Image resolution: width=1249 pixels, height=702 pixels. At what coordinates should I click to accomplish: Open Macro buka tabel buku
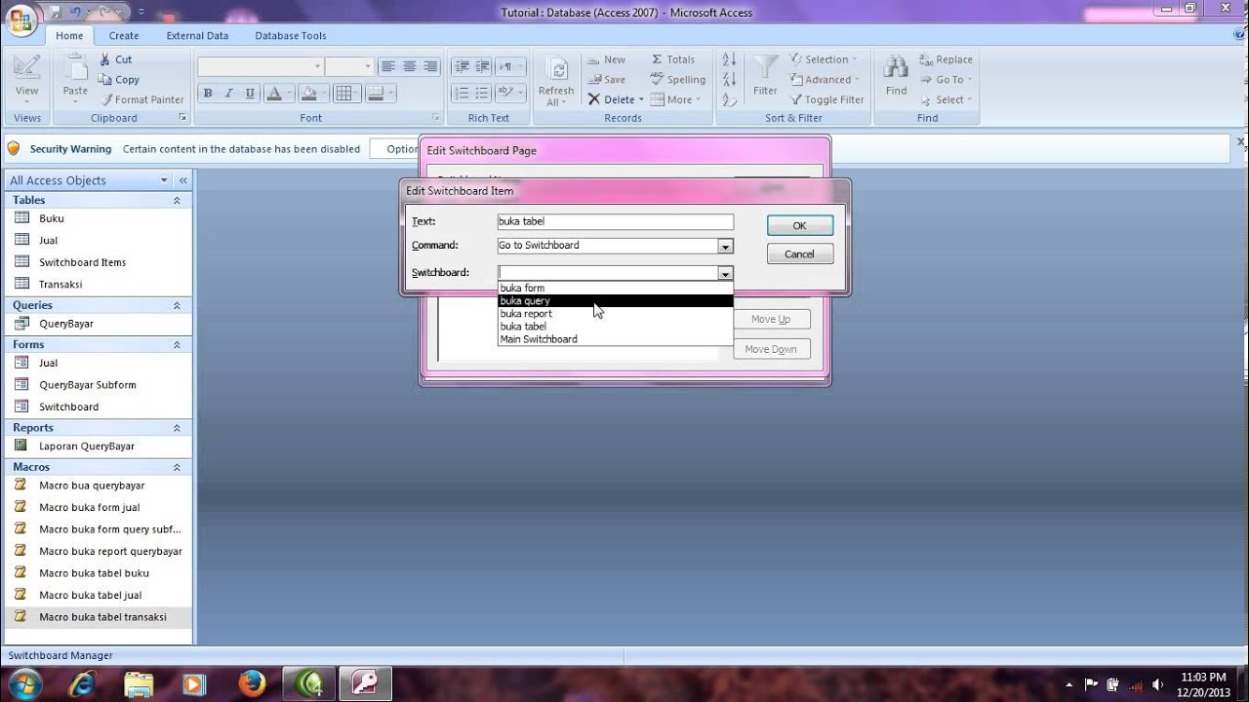coord(94,573)
